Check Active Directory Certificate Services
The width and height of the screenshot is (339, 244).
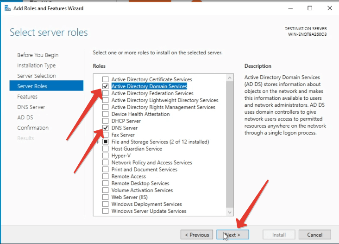[x=105, y=79]
